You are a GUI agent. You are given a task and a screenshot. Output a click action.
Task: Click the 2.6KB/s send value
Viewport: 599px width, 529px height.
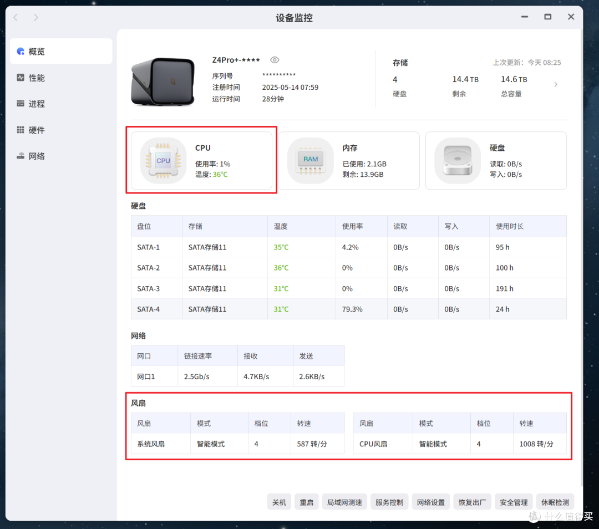312,376
